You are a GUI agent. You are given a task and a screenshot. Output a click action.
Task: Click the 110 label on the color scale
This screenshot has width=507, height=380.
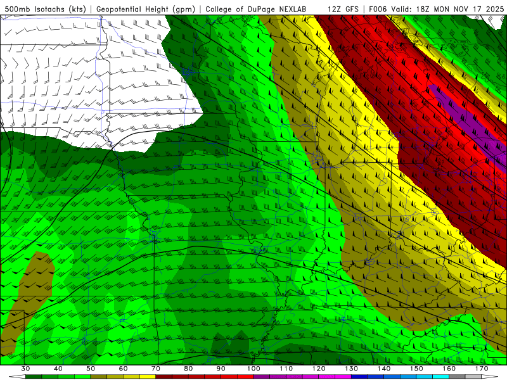click(286, 369)
